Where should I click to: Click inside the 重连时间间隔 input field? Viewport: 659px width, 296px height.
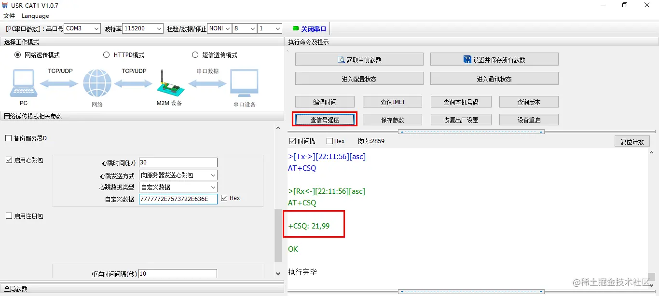[x=178, y=273]
